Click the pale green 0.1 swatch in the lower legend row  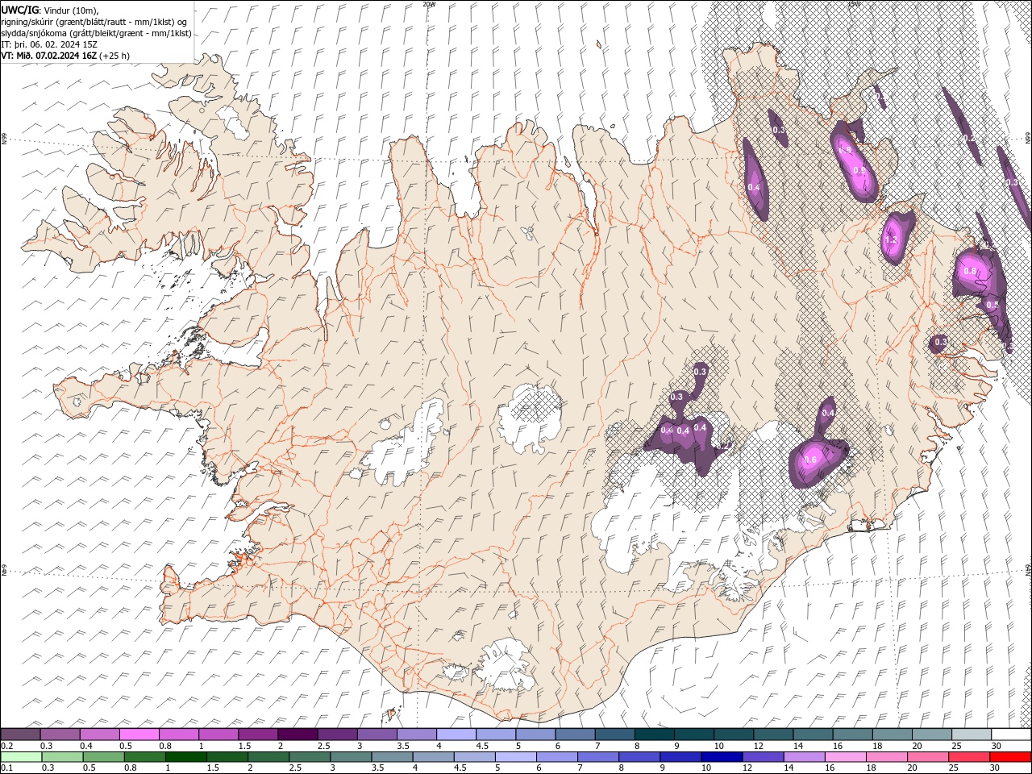pos(21,757)
